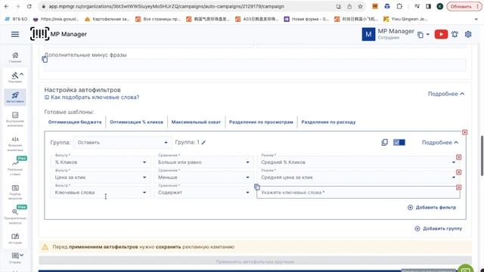Open browser extensions puzzle icon
Image resolution: width=484 pixels, height=272 pixels.
[399, 7]
